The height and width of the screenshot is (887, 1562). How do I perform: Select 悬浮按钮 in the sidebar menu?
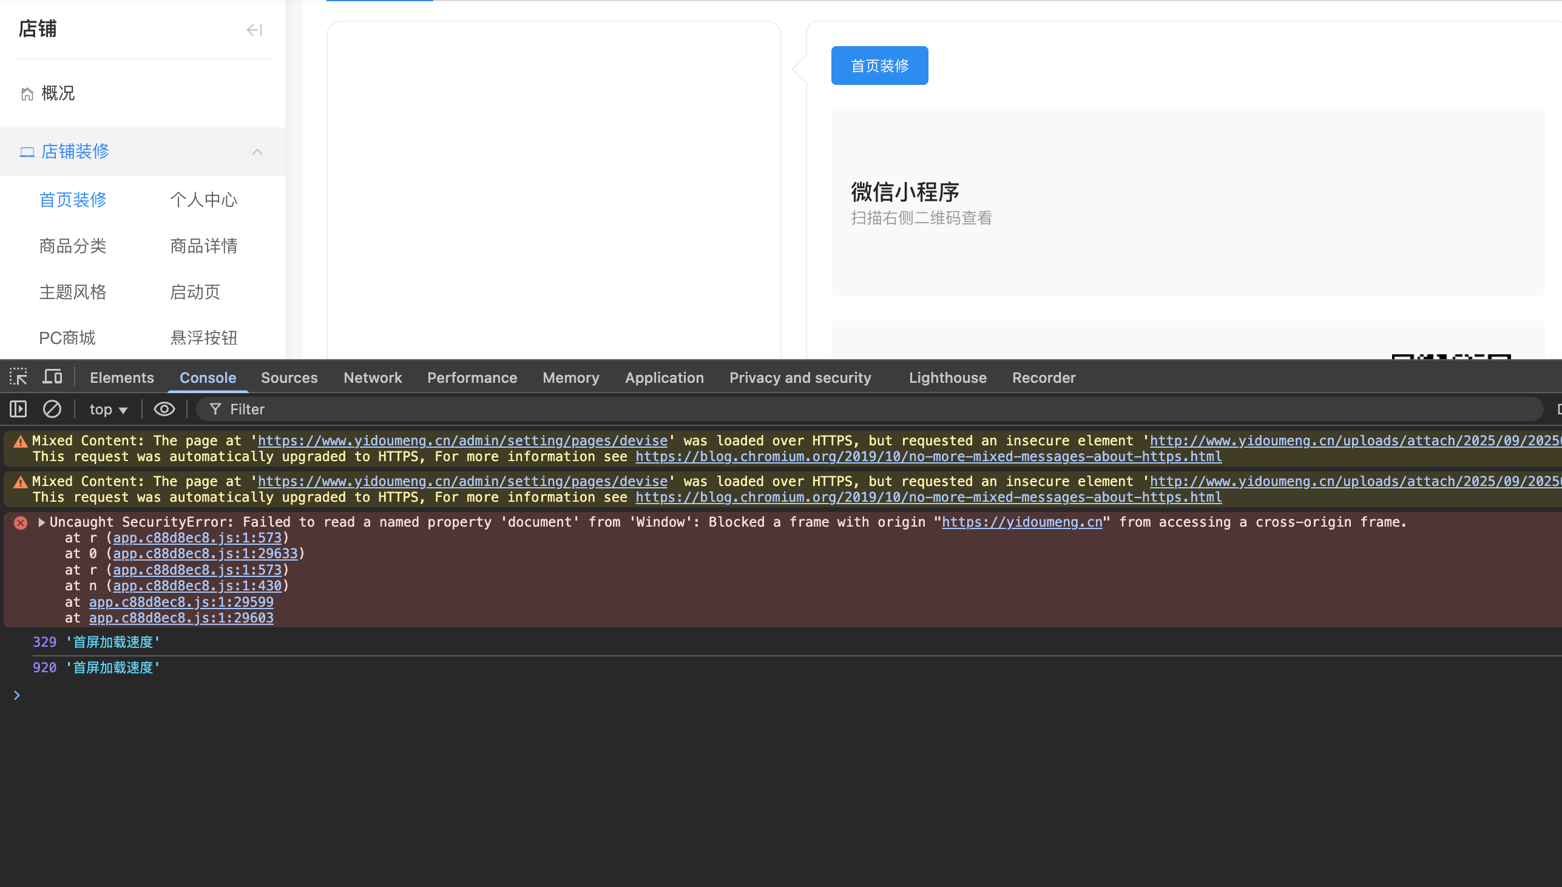[x=203, y=337]
